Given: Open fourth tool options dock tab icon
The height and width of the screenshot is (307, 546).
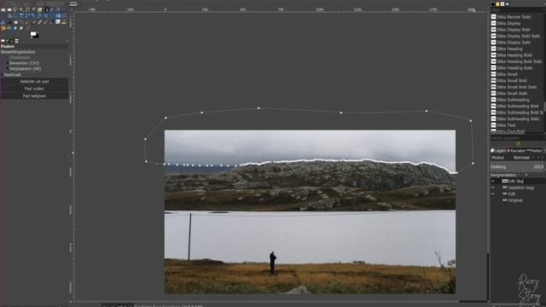Looking at the screenshot, I should [16, 41].
